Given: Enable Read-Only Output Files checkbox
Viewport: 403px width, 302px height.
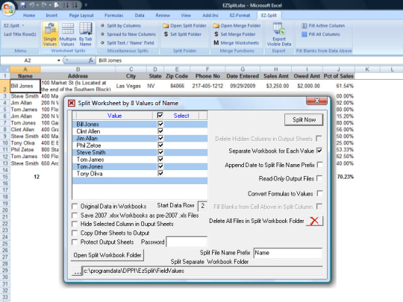Looking at the screenshot, I should [x=319, y=178].
